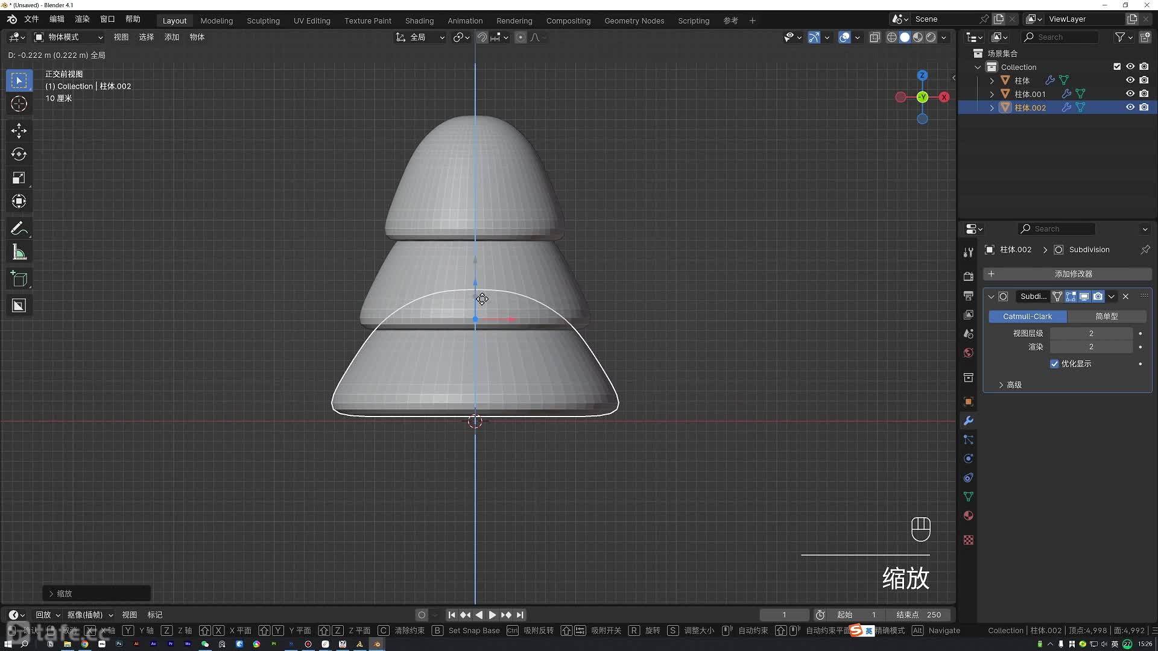This screenshot has width=1158, height=651.
Task: Uncheck Collection exclude checkbox
Action: coord(1117,67)
